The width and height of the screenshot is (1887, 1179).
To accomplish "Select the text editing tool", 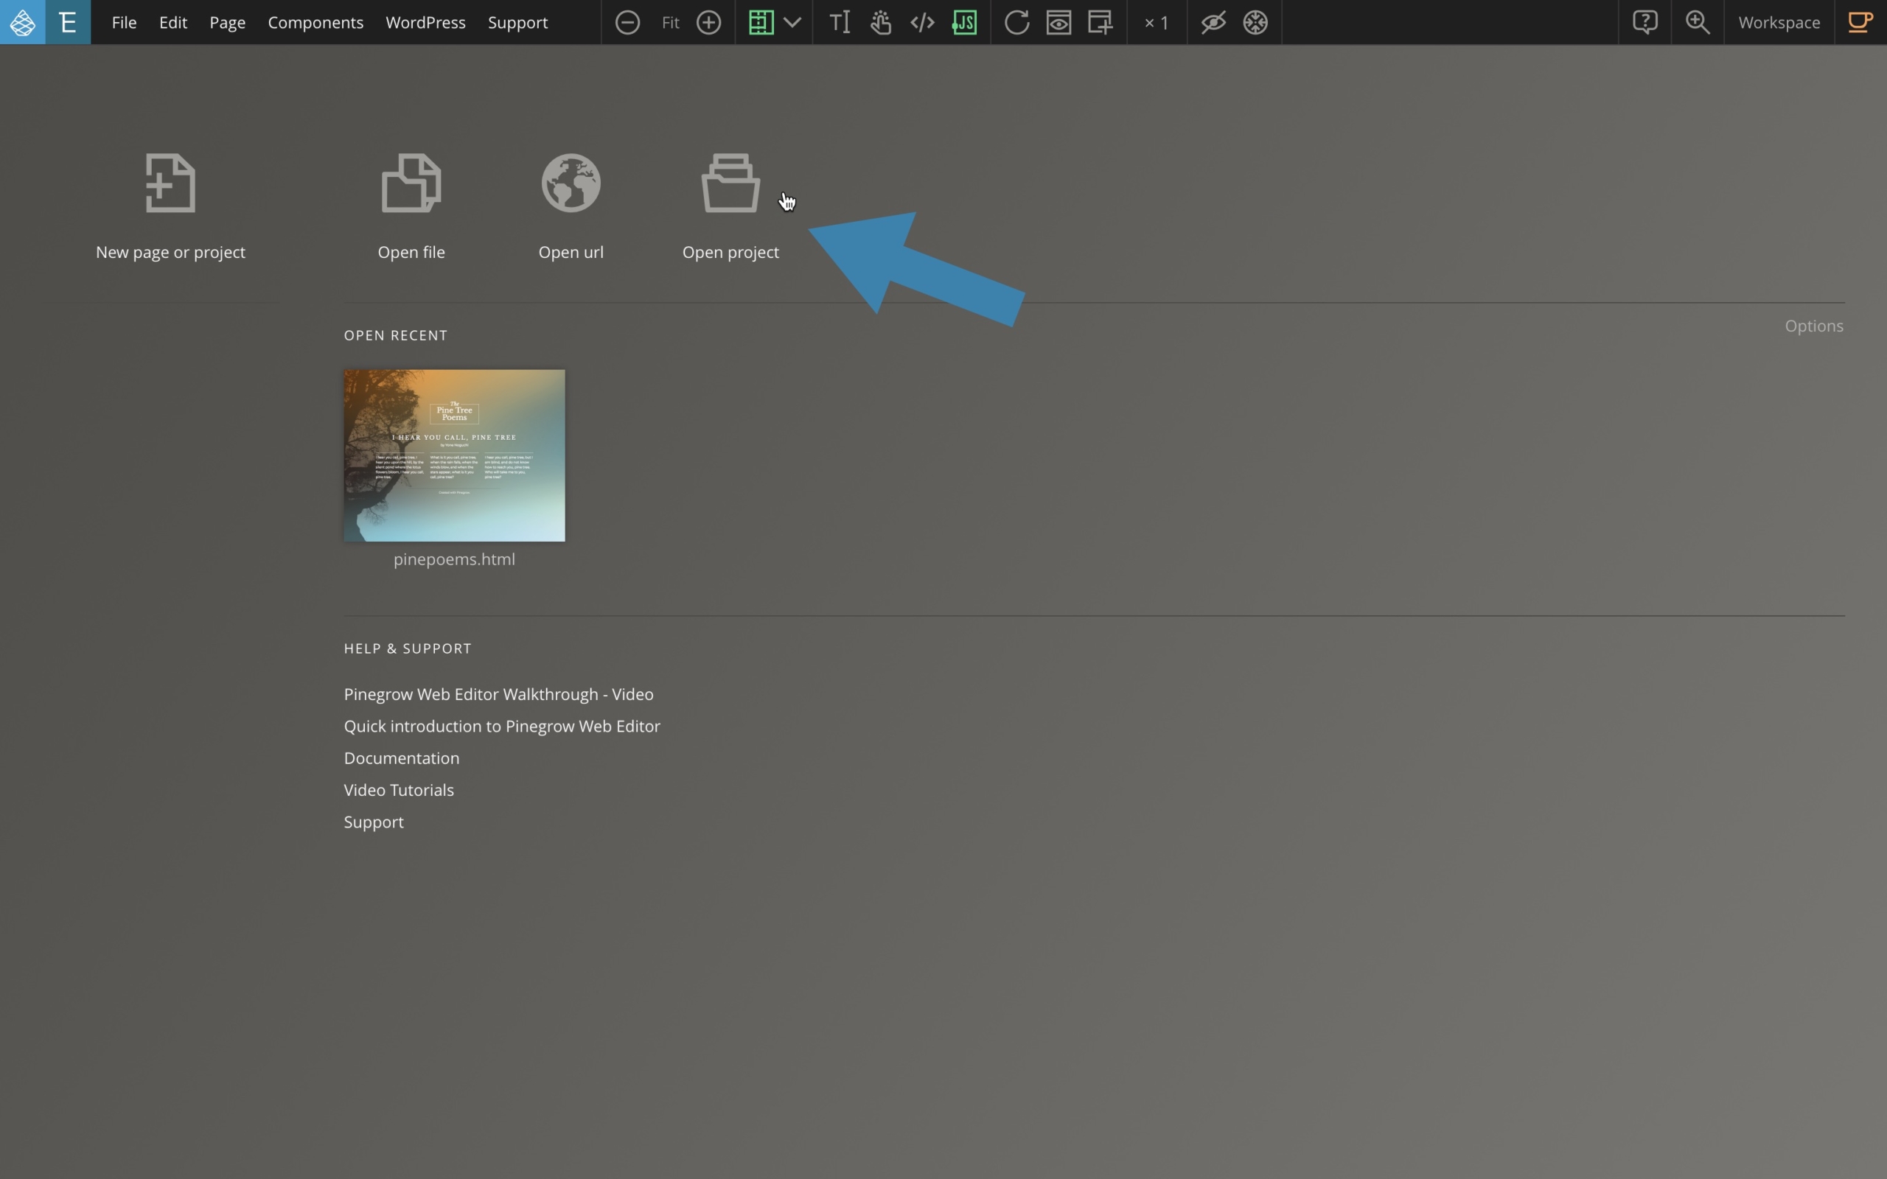I will click(x=839, y=22).
